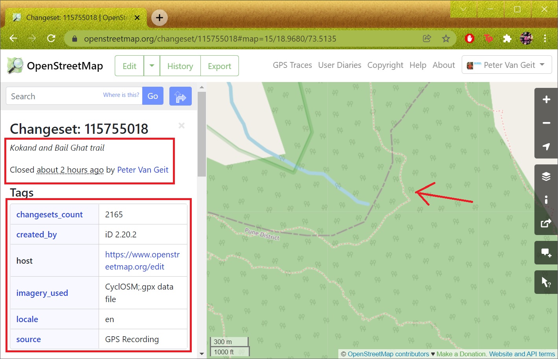Open User Diaries page
The height and width of the screenshot is (359, 558).
click(340, 65)
